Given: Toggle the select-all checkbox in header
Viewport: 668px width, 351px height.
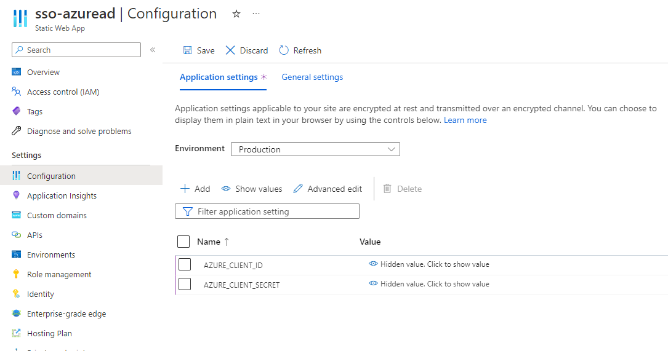Looking at the screenshot, I should [x=183, y=241].
